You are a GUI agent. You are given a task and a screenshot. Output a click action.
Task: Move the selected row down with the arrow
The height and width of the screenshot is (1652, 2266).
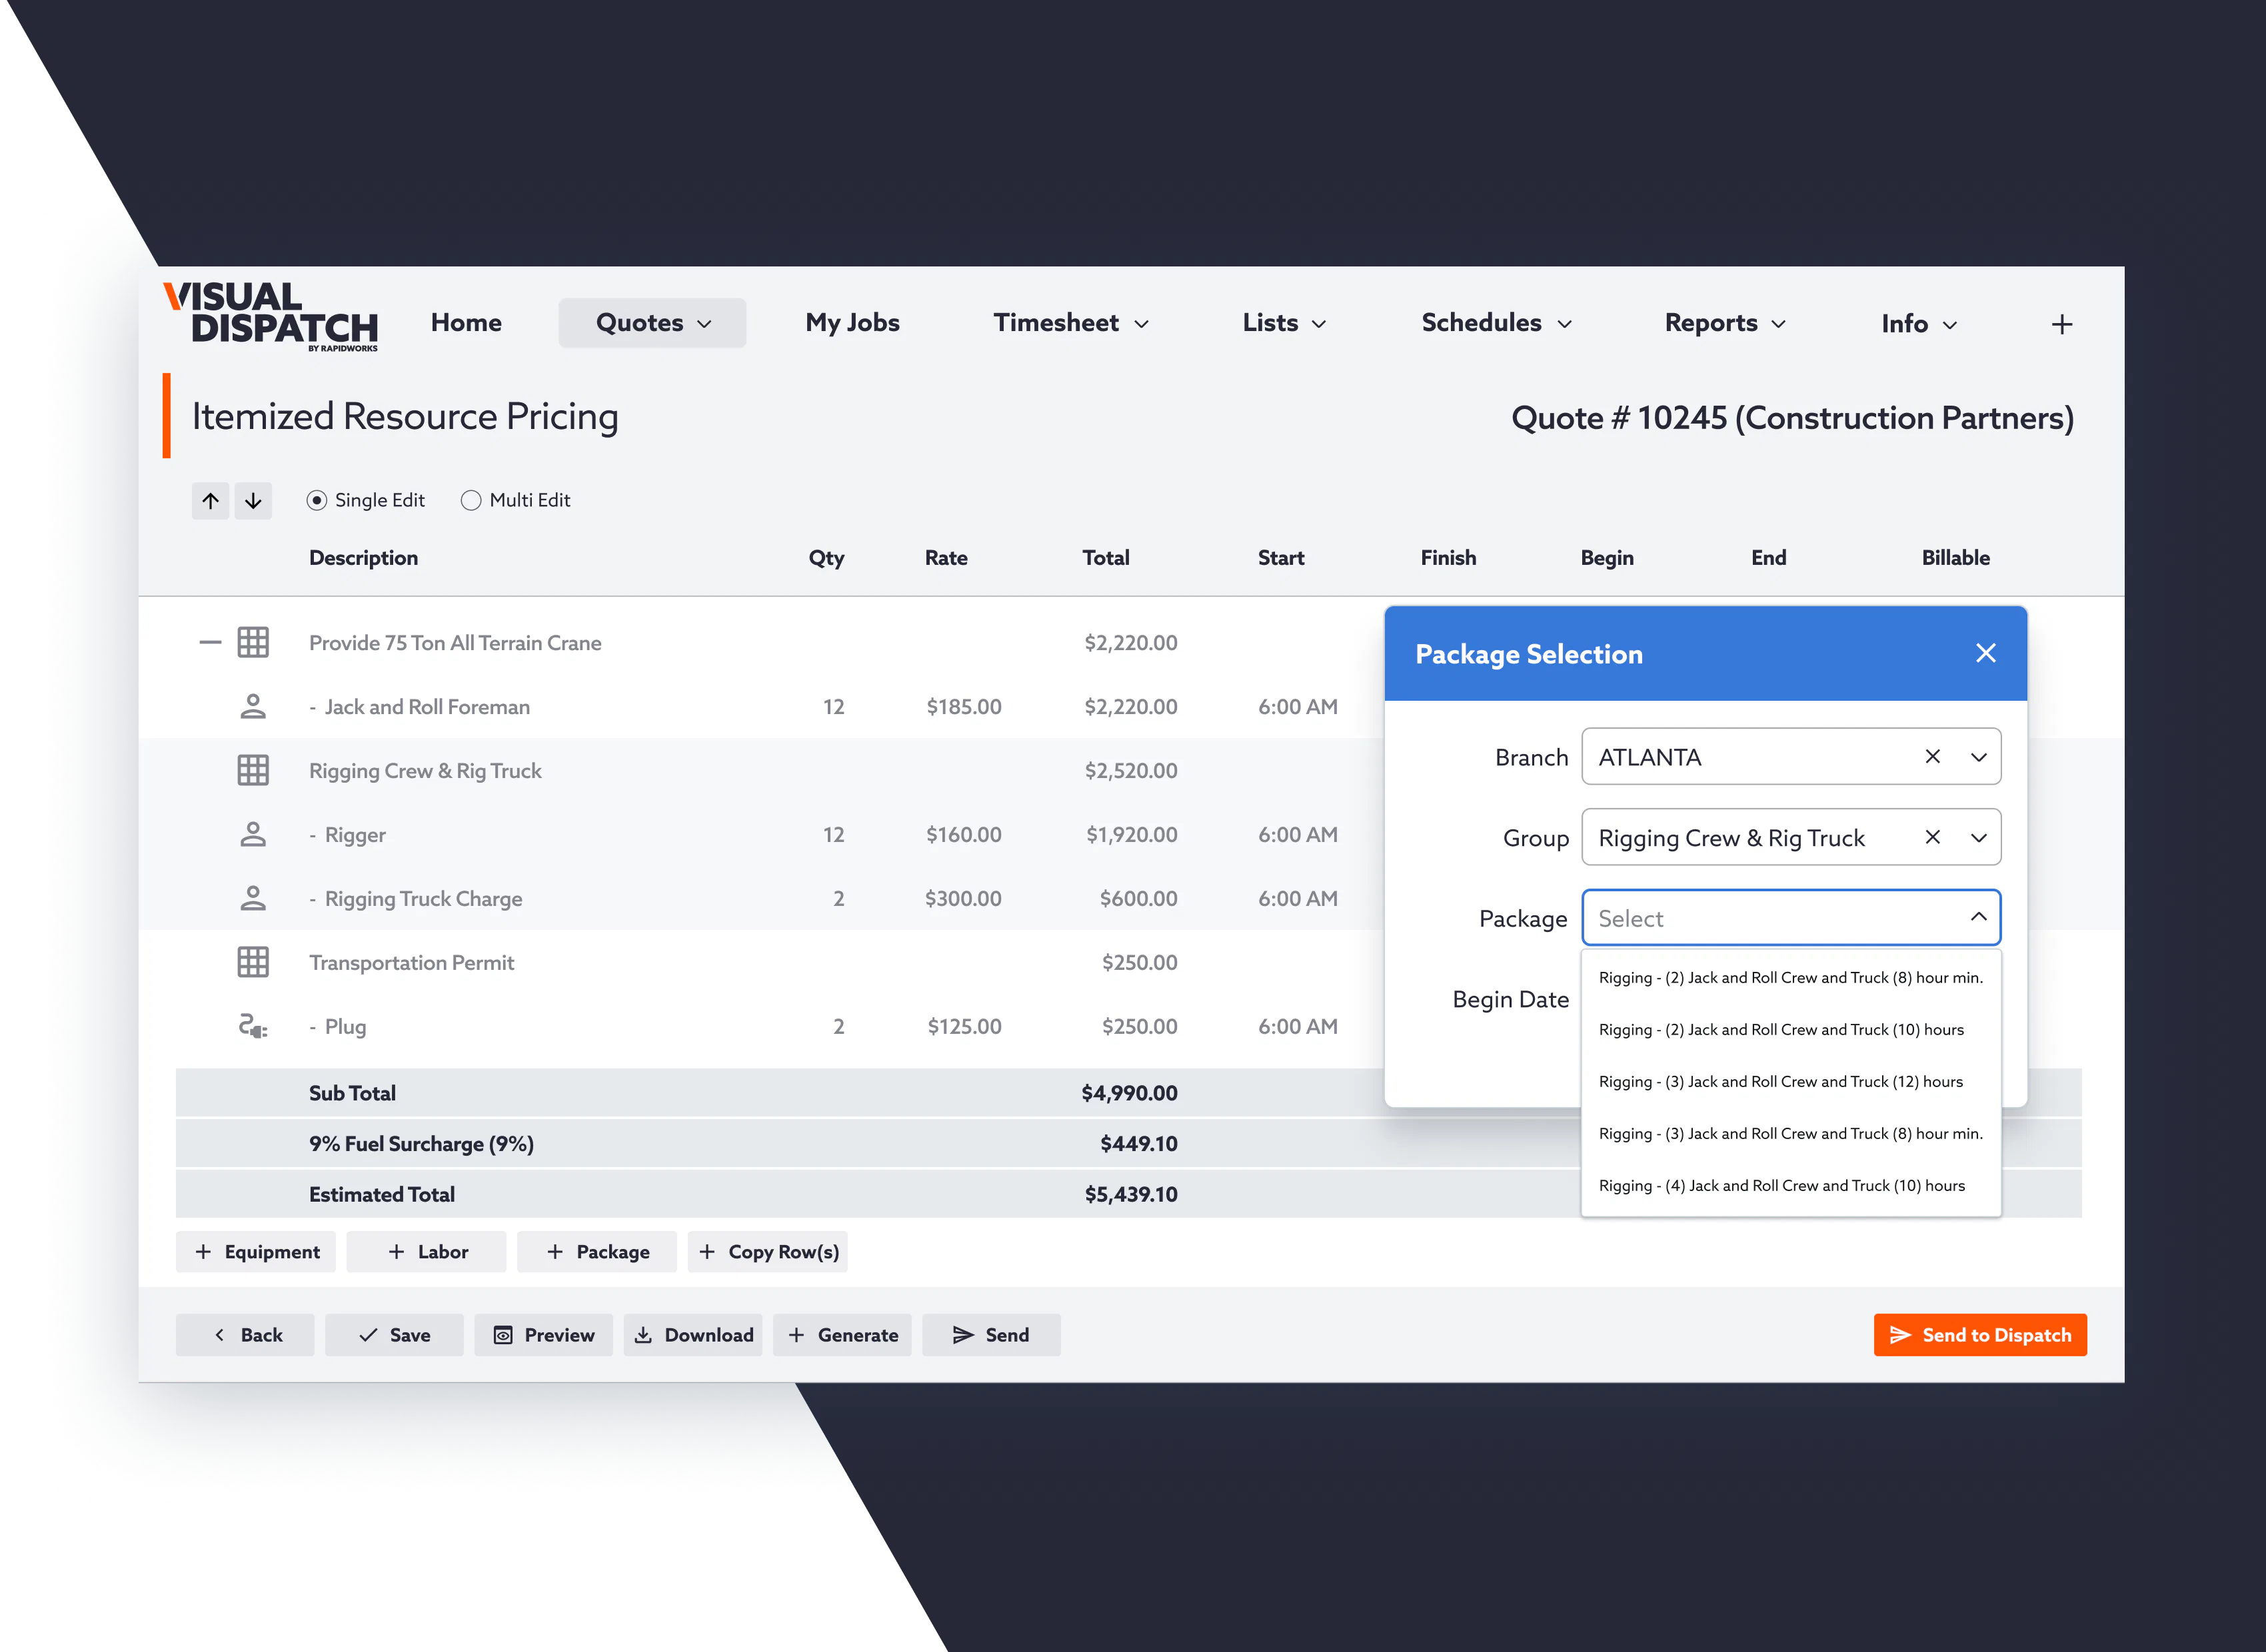click(x=253, y=500)
